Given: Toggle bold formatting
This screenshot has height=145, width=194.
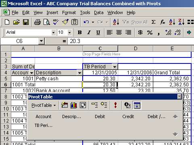Looking at the screenshot, I should pyautogui.click(x=80, y=32).
